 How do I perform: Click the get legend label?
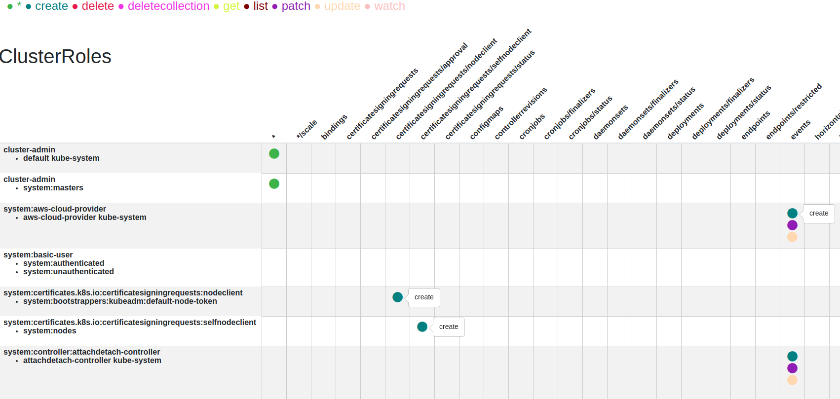pos(231,6)
